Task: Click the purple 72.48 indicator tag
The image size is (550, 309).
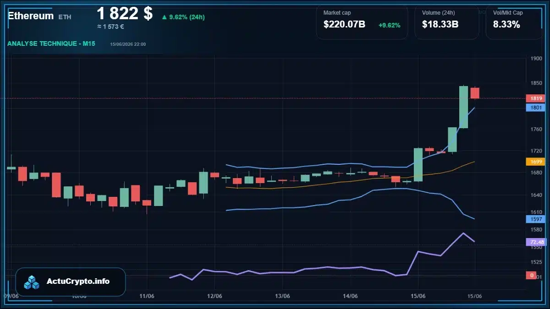Action: pyautogui.click(x=536, y=242)
